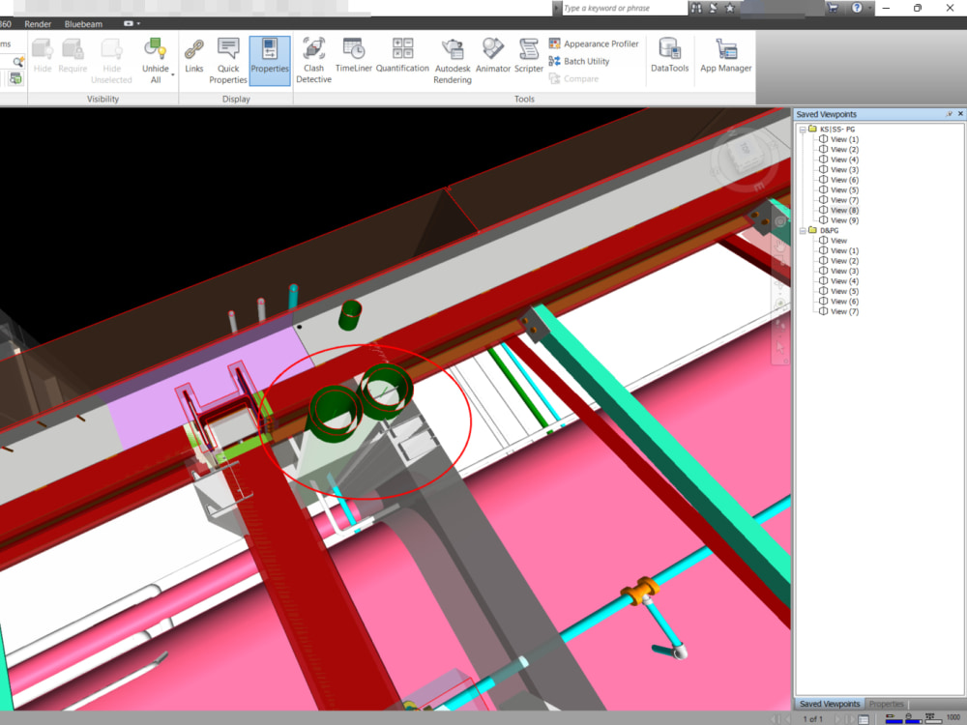Screen dimensions: 967x725
Task: Open Sheet Browser icon in status bar
Action: (864, 719)
